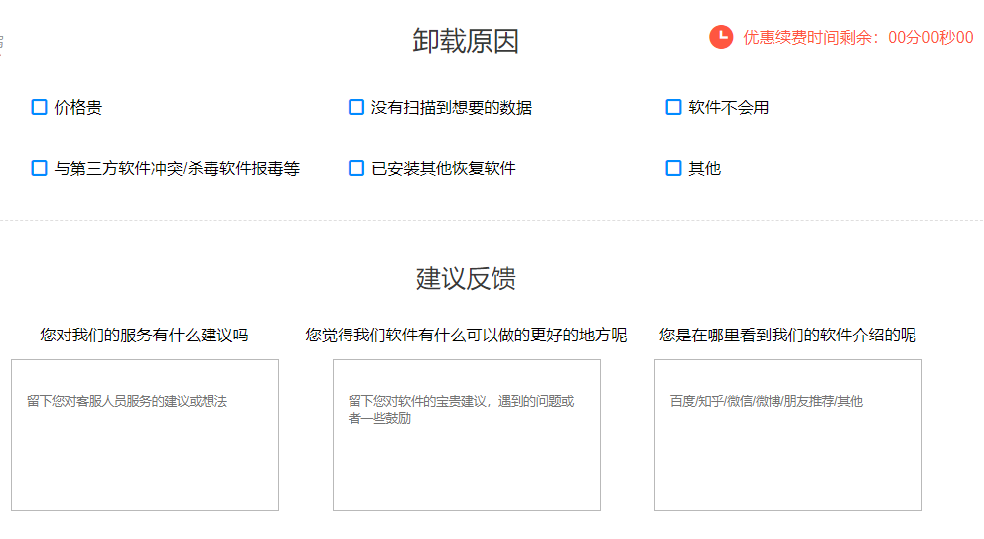Click the red clock icon
Image resolution: width=984 pixels, height=539 pixels.
click(721, 37)
